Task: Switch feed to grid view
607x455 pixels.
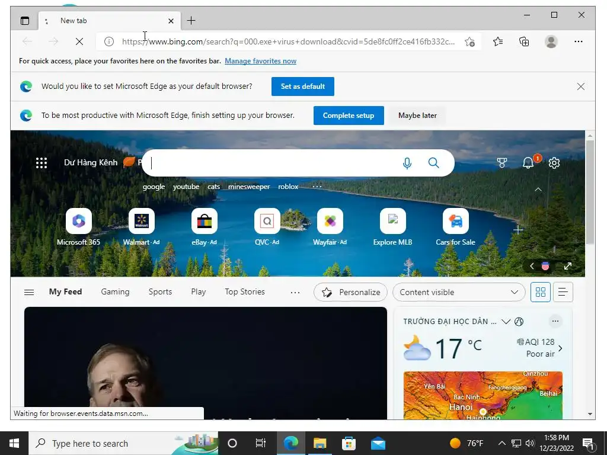Action: click(541, 292)
